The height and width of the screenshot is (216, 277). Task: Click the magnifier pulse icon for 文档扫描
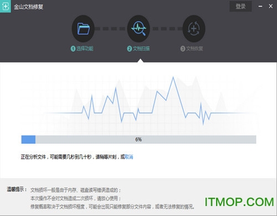(x=138, y=29)
